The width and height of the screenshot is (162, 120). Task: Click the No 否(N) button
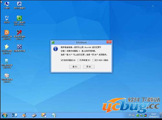click(89, 66)
